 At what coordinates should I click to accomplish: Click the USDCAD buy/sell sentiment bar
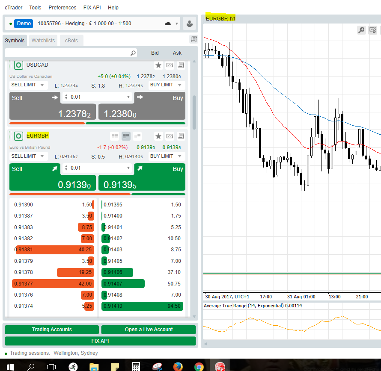coord(97,123)
